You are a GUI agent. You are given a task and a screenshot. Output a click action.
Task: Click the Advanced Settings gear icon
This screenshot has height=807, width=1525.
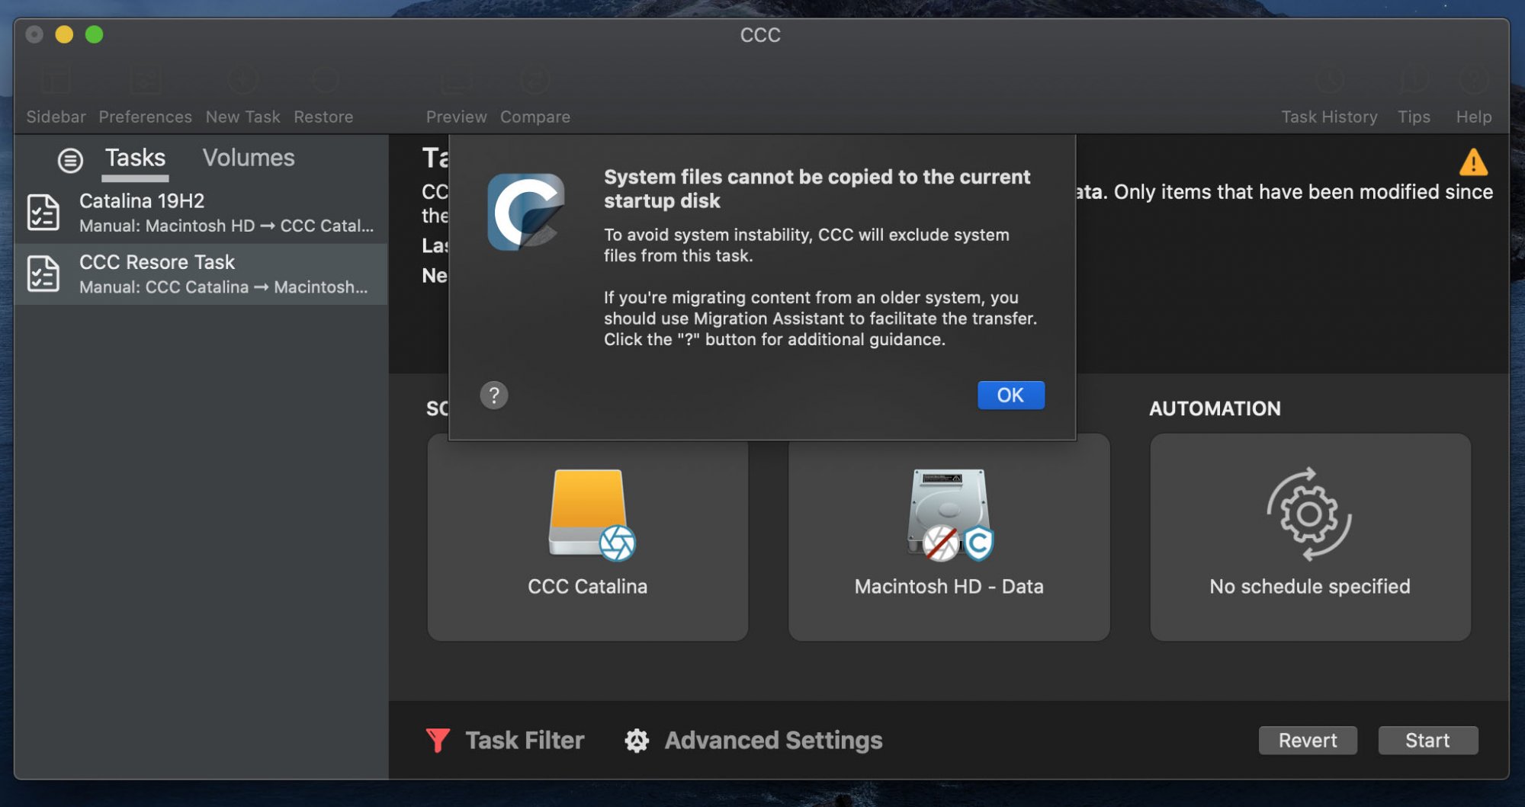637,740
